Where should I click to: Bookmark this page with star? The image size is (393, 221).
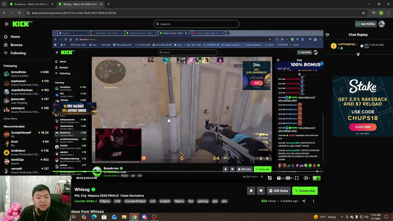[364, 13]
